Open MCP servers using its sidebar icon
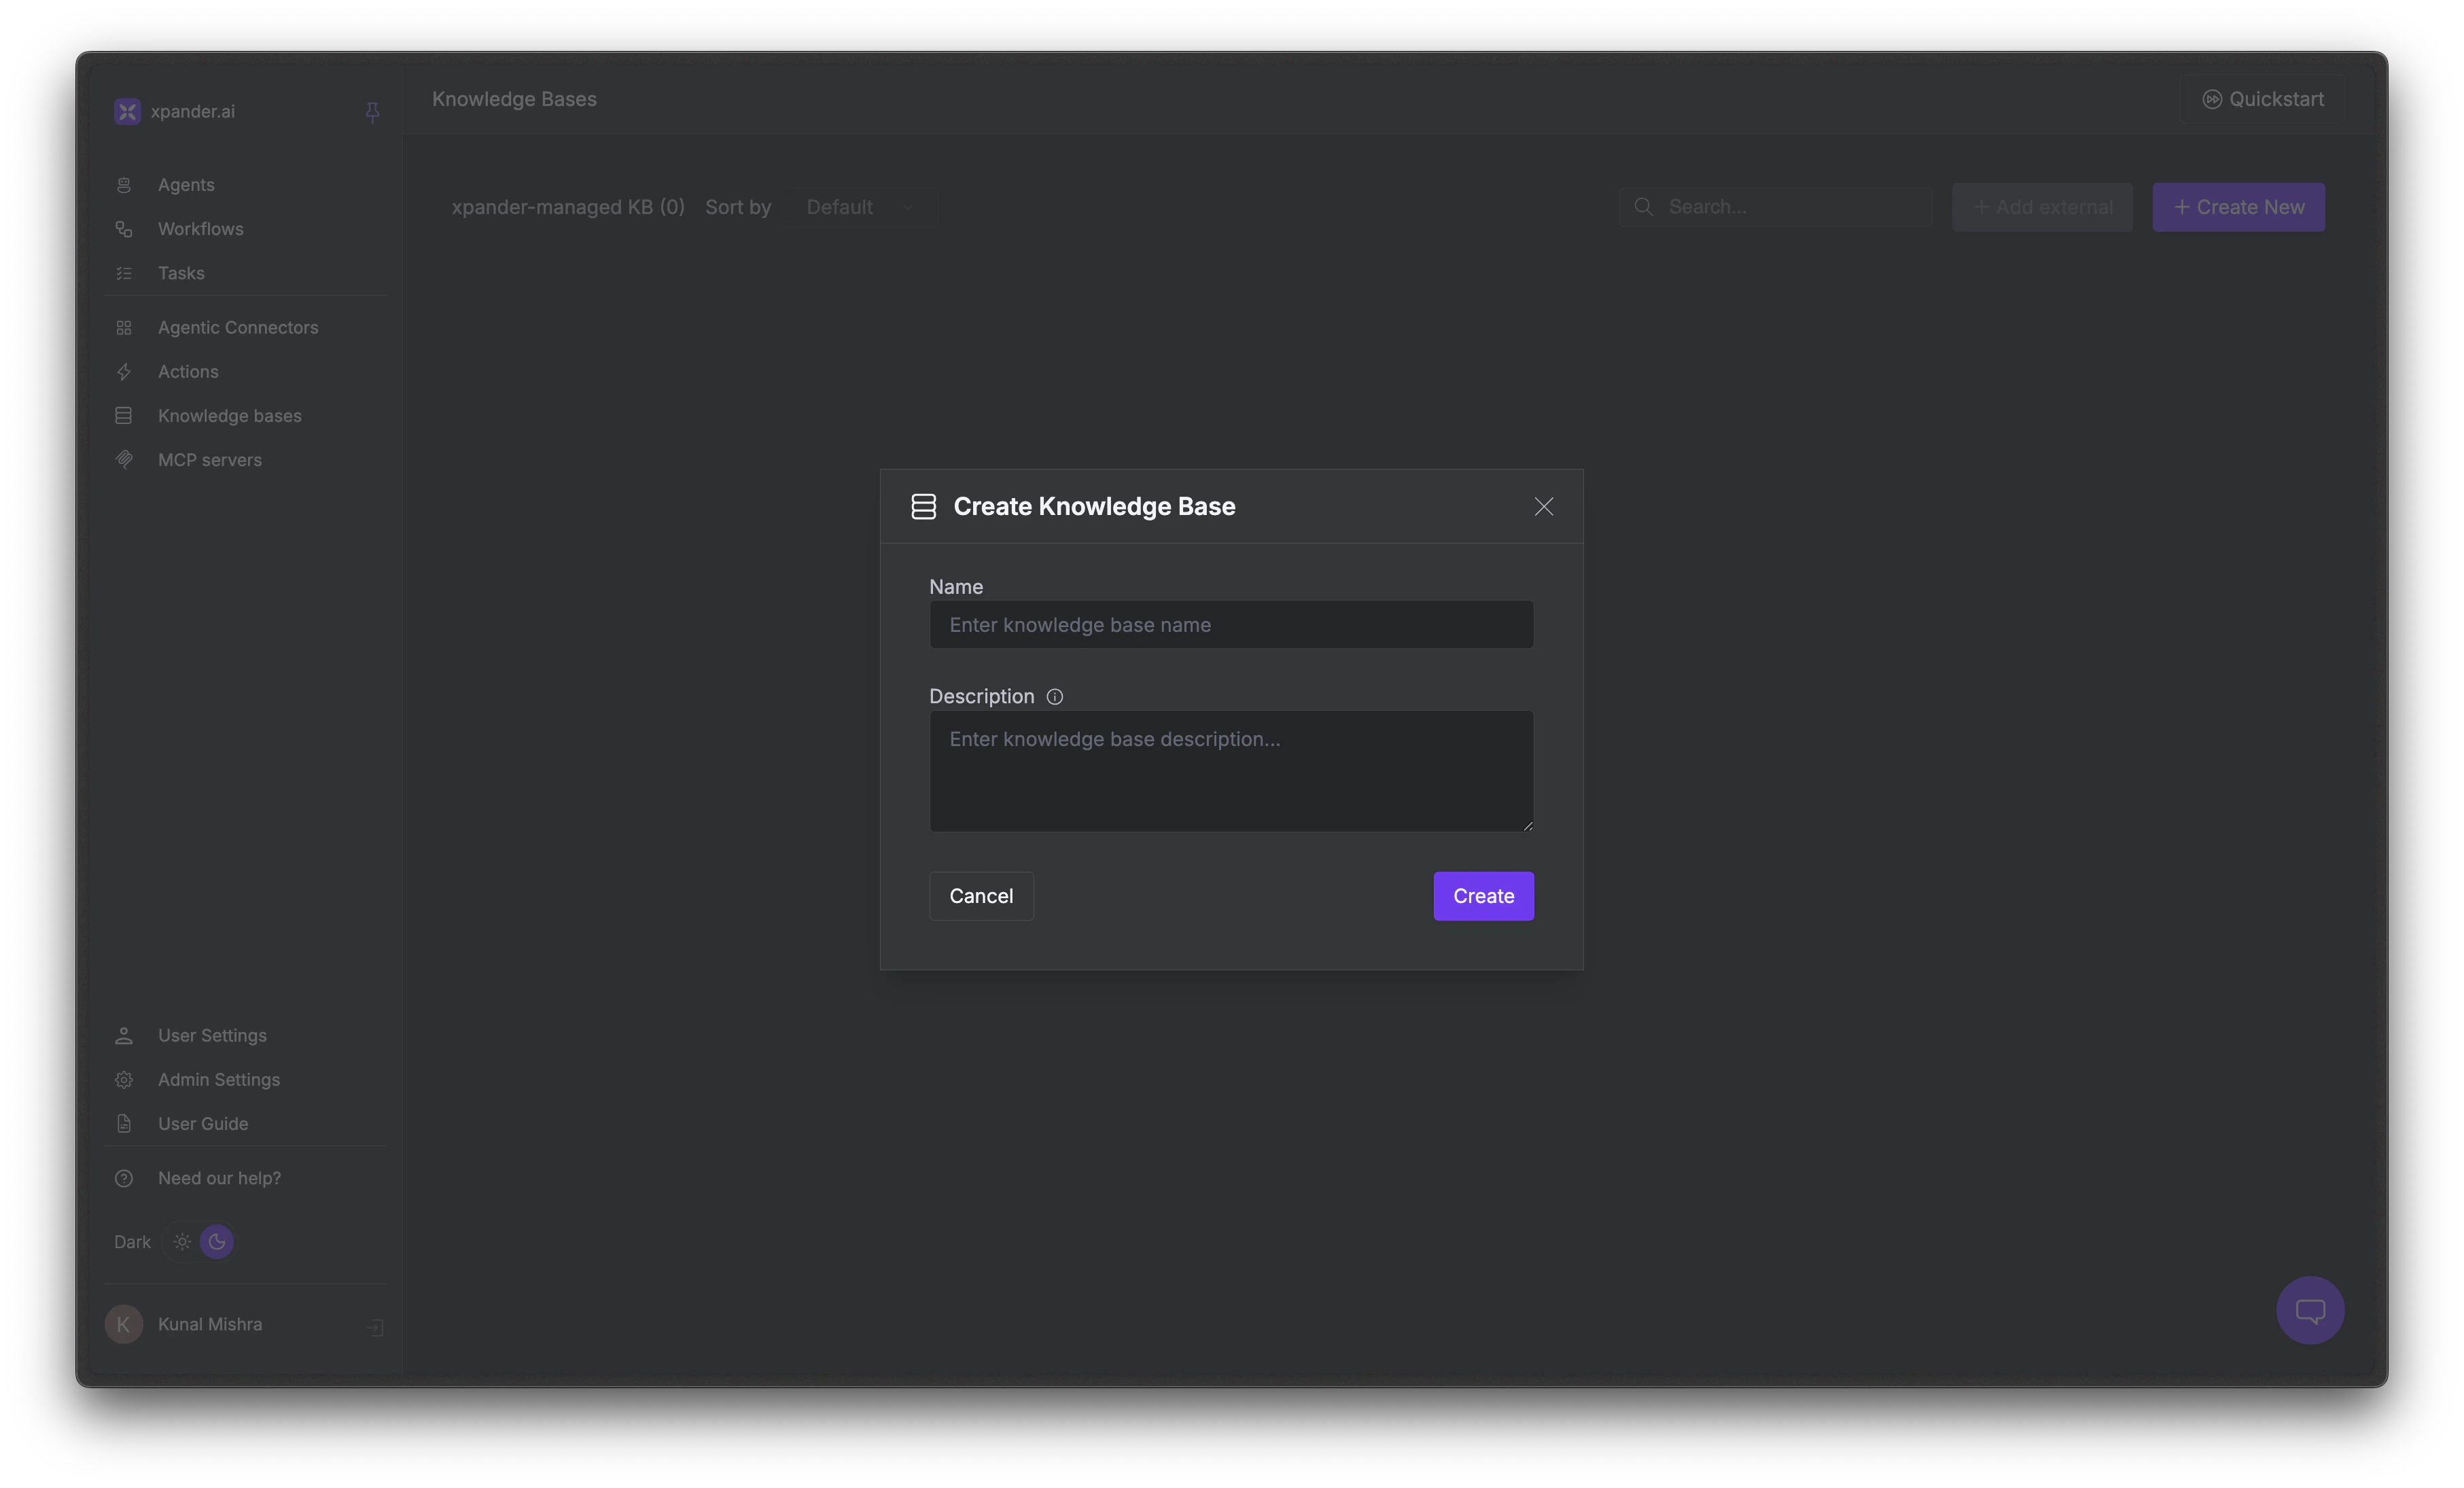The height and width of the screenshot is (1488, 2464). (124, 459)
